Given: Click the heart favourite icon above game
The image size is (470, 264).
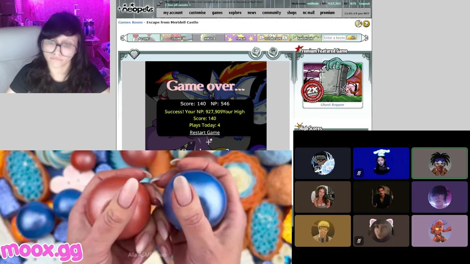Looking at the screenshot, I should pos(134,54).
